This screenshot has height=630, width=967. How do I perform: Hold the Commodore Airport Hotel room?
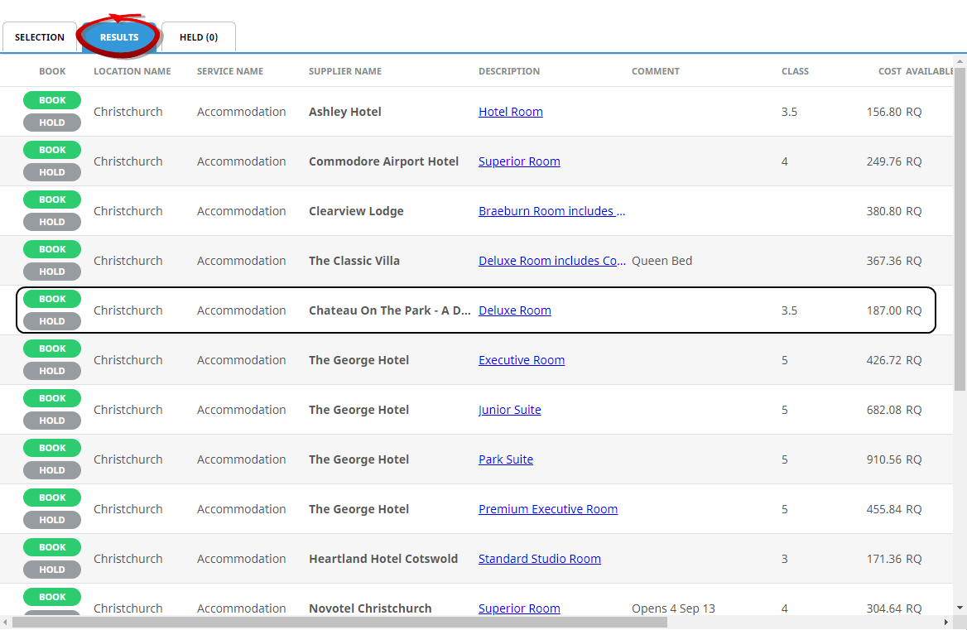coord(52,172)
